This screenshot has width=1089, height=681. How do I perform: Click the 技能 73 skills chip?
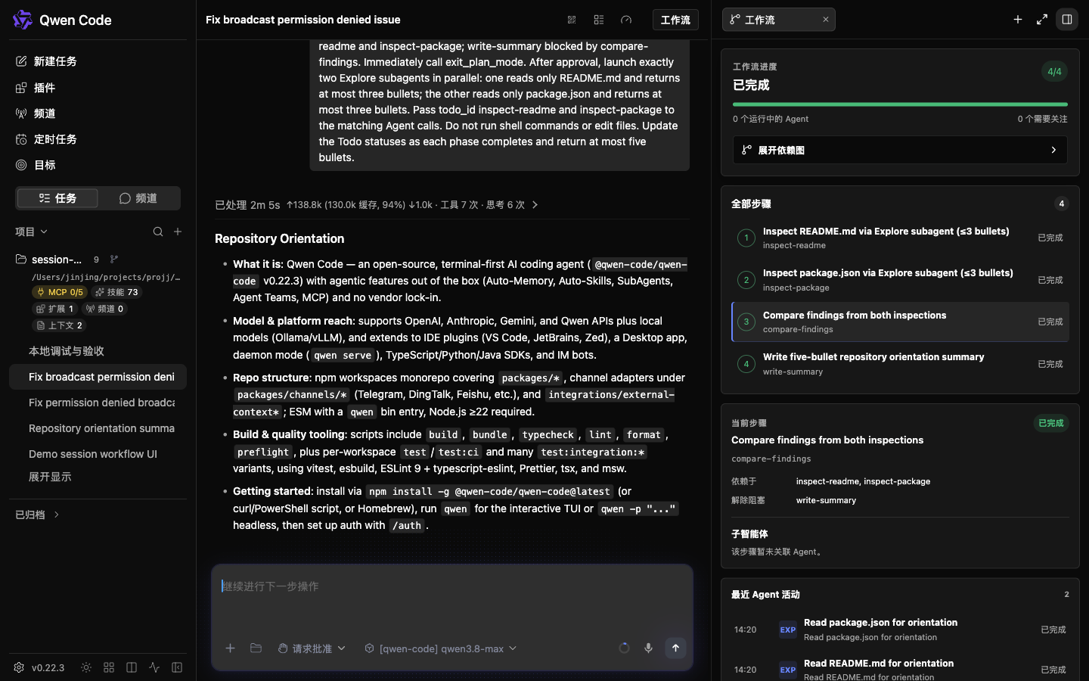(x=116, y=292)
